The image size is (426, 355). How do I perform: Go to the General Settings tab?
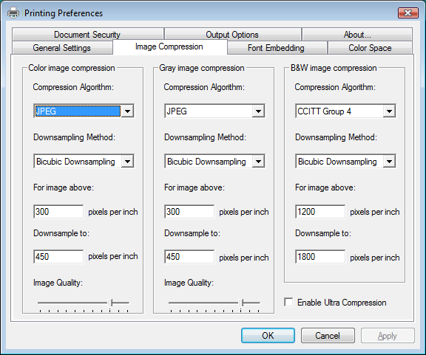point(62,48)
